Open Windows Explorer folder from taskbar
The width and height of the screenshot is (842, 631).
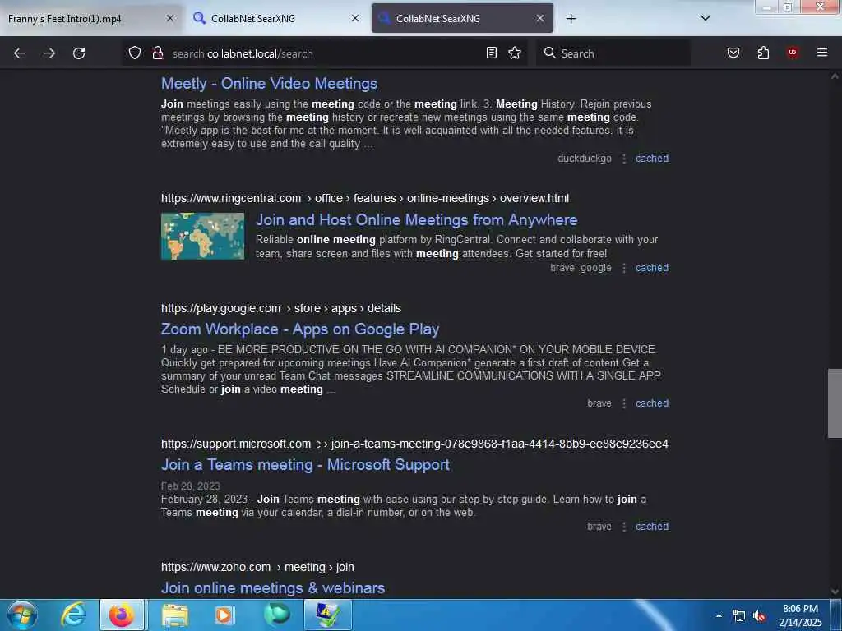[x=175, y=615]
